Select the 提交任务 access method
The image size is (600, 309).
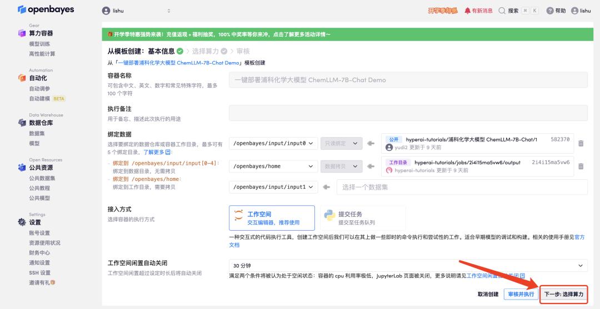(x=363, y=218)
